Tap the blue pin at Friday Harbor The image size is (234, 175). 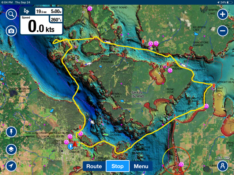70,147
